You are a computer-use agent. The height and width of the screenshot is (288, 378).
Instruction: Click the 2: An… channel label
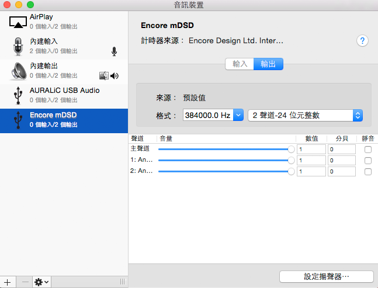141,171
